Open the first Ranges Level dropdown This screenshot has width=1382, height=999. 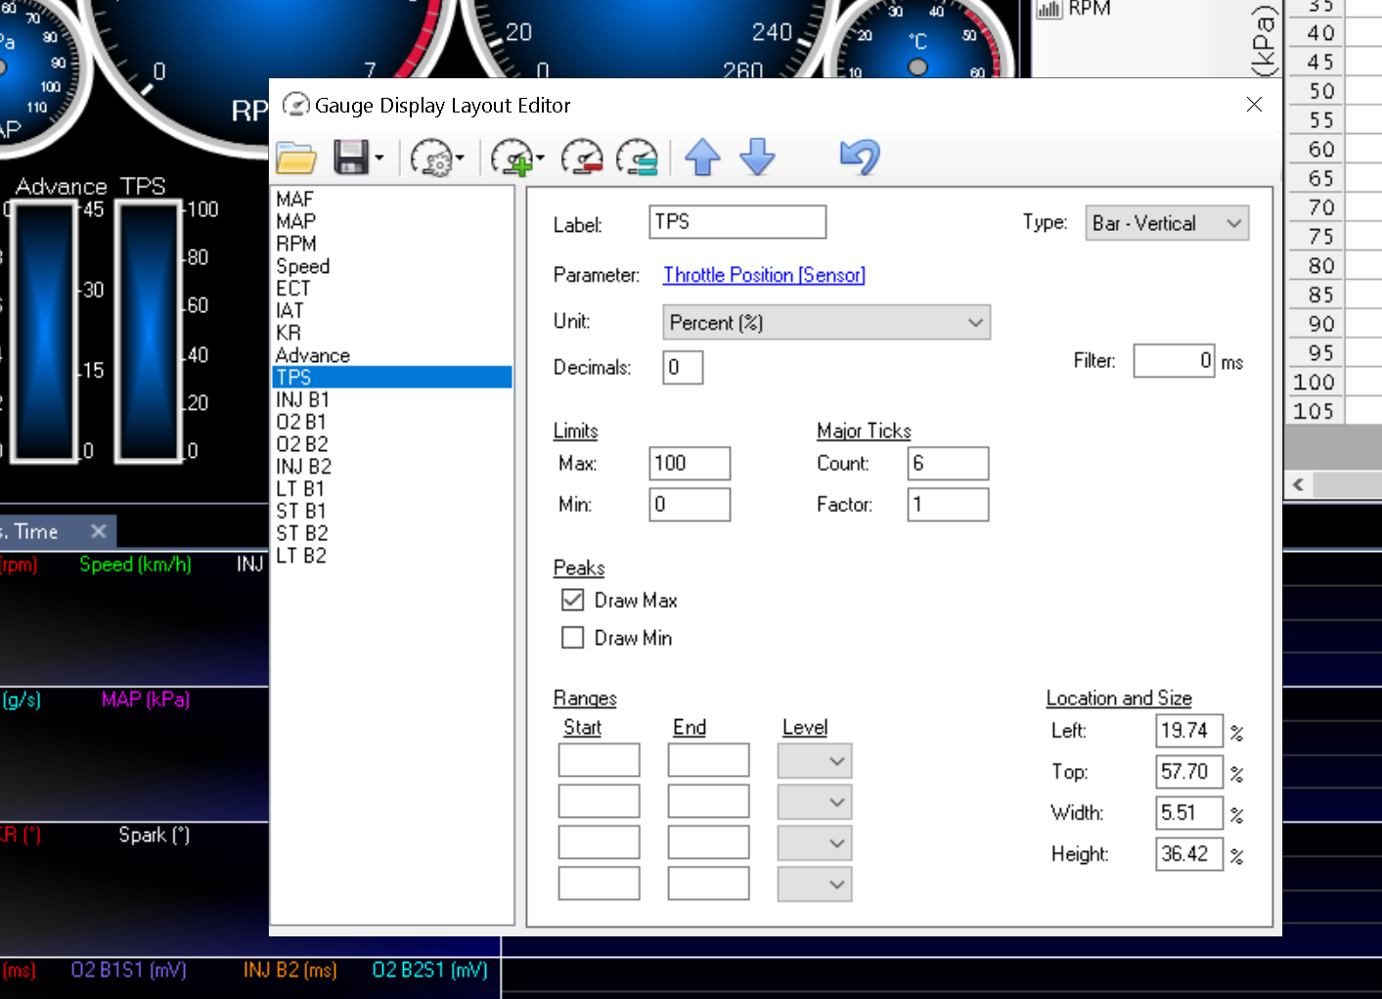(x=815, y=761)
